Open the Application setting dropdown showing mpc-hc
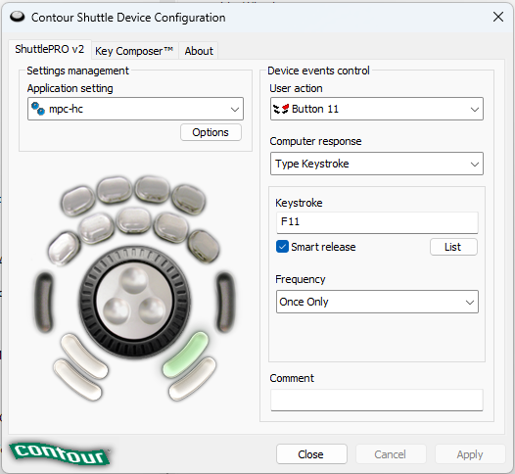The width and height of the screenshot is (515, 474). [x=135, y=109]
